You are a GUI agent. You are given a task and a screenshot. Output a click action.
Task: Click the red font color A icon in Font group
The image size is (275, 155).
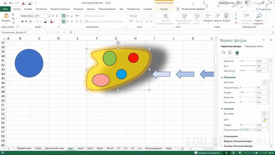(x=52, y=22)
